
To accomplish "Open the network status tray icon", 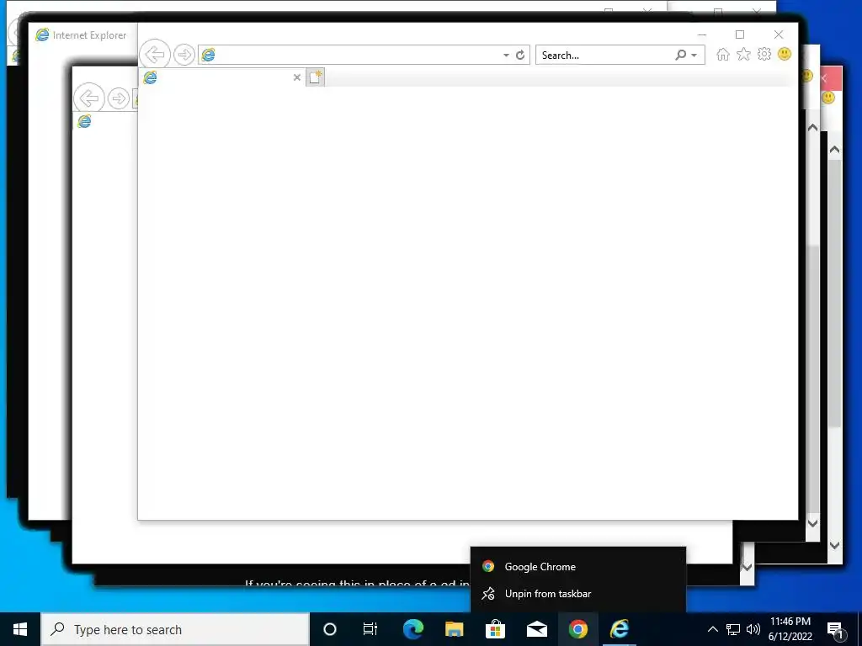I will point(733,629).
